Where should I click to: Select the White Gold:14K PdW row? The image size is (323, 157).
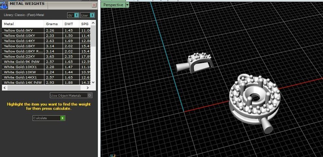tap(46, 82)
